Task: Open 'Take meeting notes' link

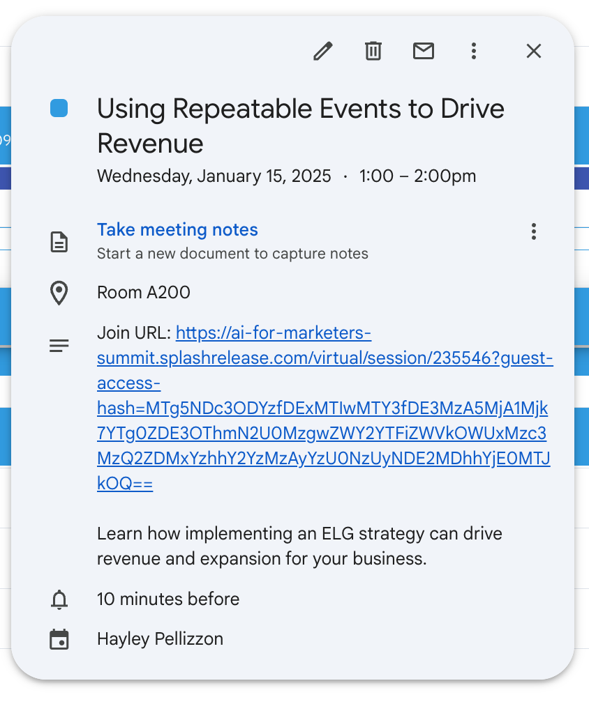Action: point(177,230)
